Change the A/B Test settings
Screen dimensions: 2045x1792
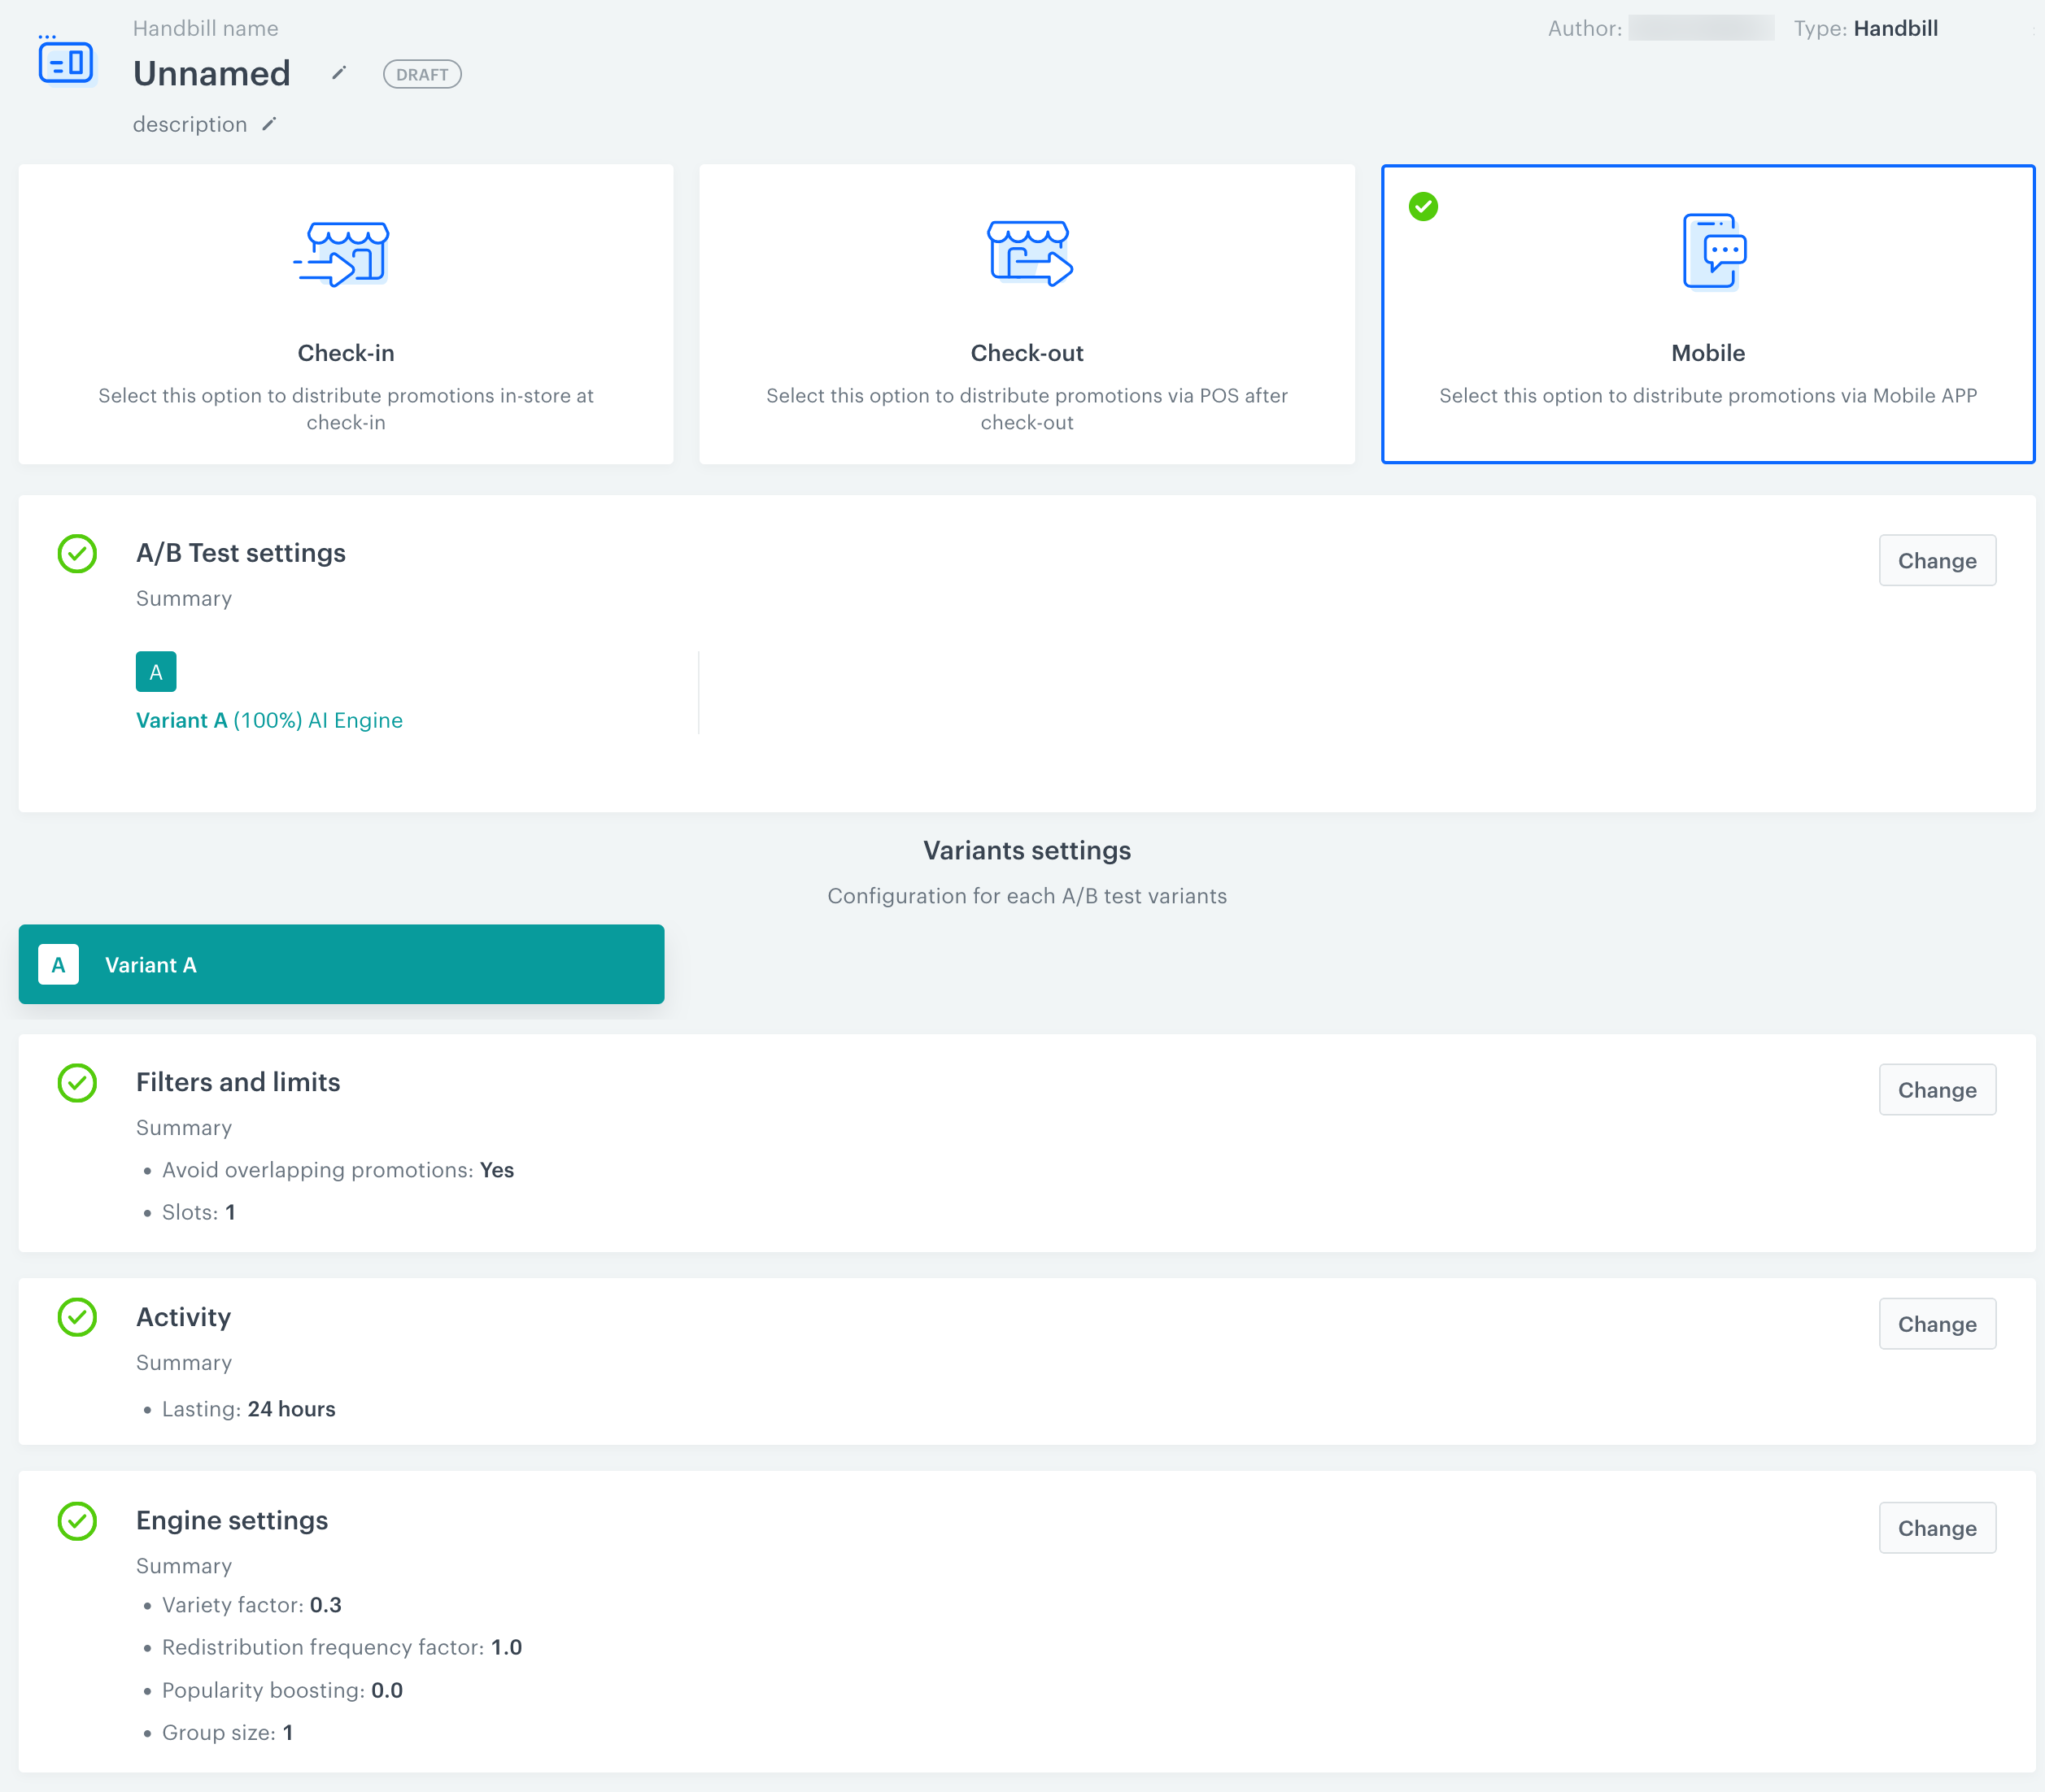tap(1937, 560)
